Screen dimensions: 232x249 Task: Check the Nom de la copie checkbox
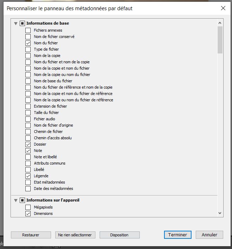(x=28, y=56)
